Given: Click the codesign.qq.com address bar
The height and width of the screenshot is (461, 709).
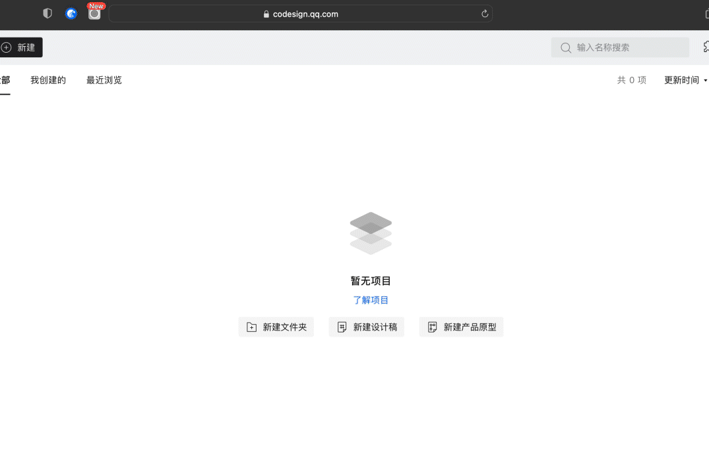Looking at the screenshot, I should pyautogui.click(x=300, y=14).
